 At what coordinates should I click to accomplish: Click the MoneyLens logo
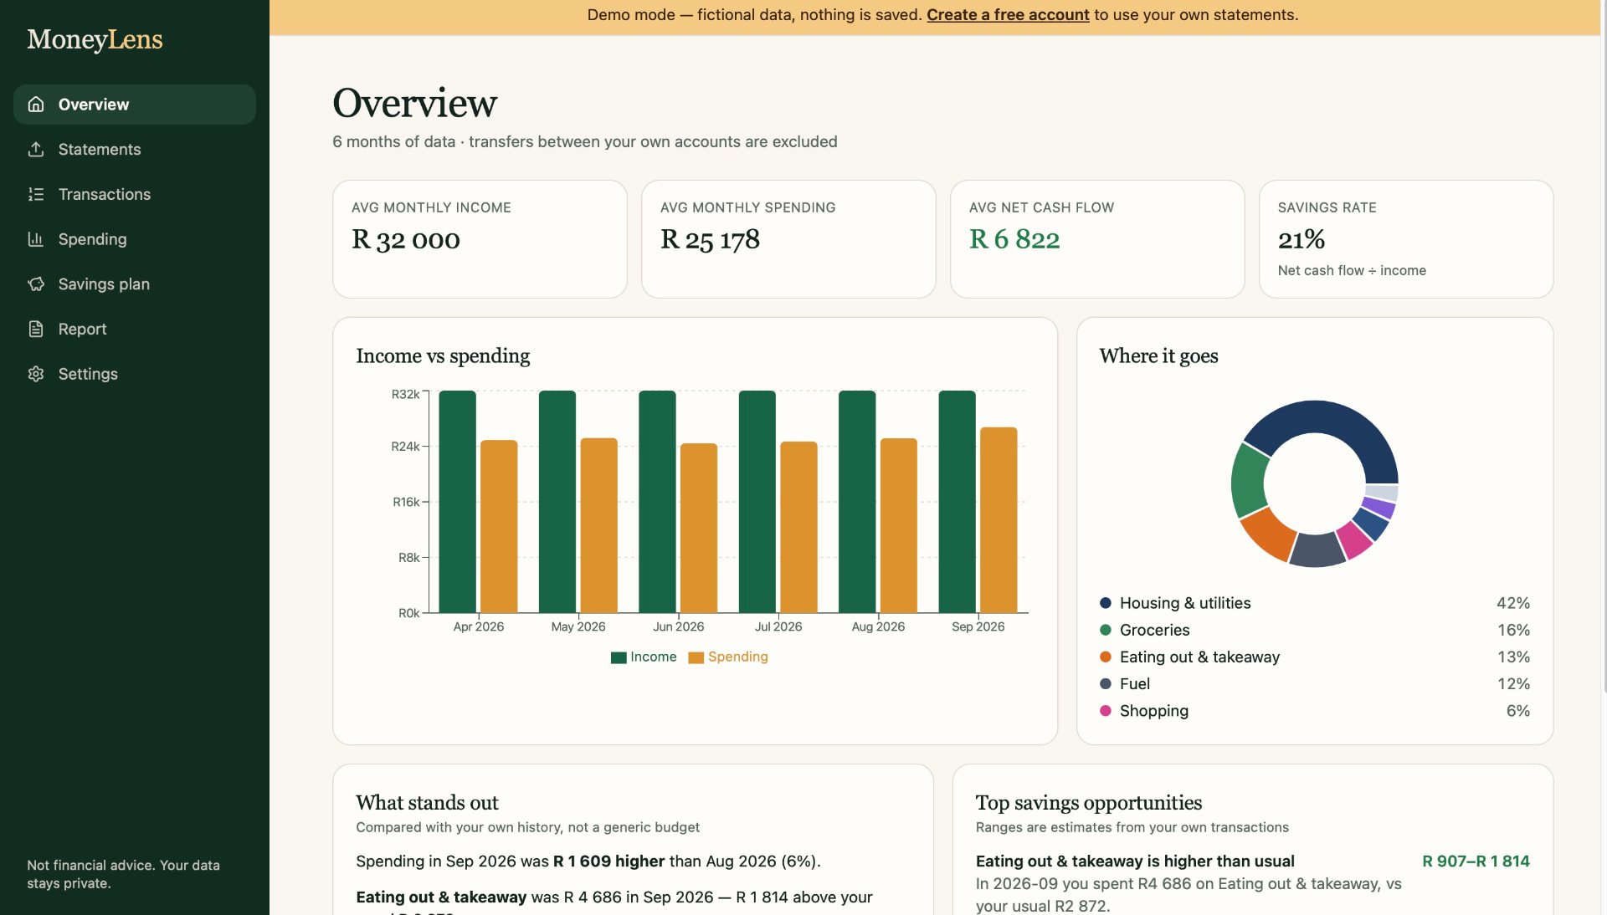pos(95,39)
